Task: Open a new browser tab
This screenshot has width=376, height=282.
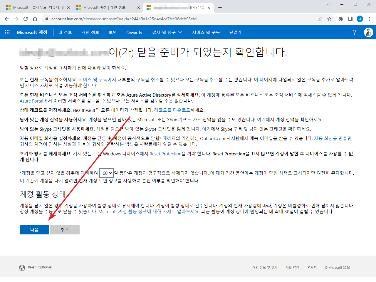Action: pyautogui.click(x=220, y=8)
